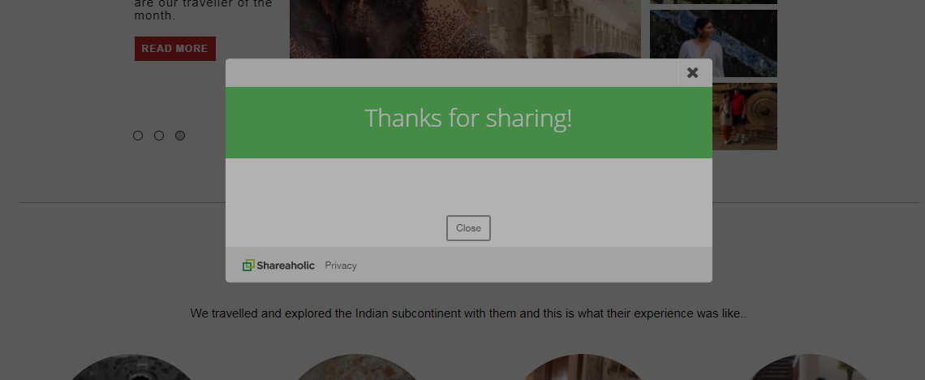Select the second carousel dot indicator
This screenshot has height=380, width=925.
pos(159,136)
